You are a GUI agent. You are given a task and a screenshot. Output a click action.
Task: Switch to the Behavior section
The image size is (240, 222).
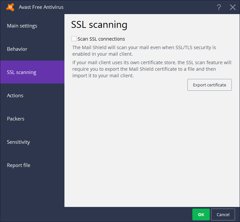point(32,49)
